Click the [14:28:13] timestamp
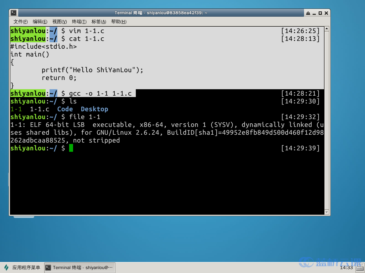This screenshot has height=273, width=365. click(x=300, y=39)
